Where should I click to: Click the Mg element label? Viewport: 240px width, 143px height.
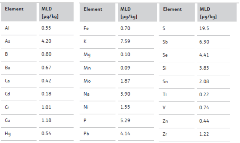[x=87, y=55]
